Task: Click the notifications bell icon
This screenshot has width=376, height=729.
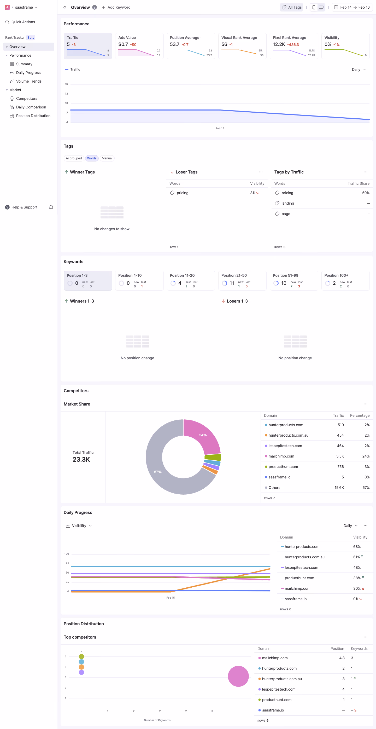Action: pyautogui.click(x=51, y=207)
